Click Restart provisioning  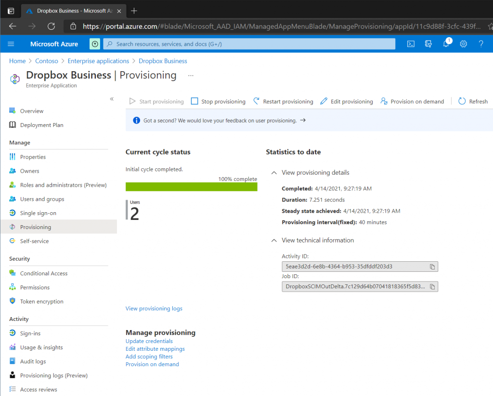point(283,102)
